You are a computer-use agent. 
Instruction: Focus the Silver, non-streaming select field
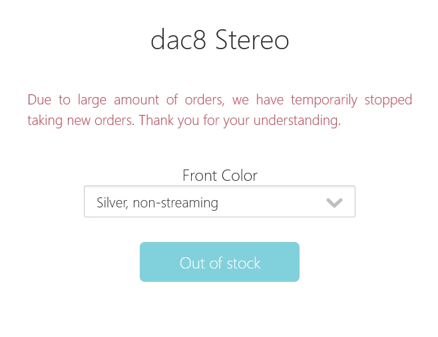pyautogui.click(x=219, y=202)
